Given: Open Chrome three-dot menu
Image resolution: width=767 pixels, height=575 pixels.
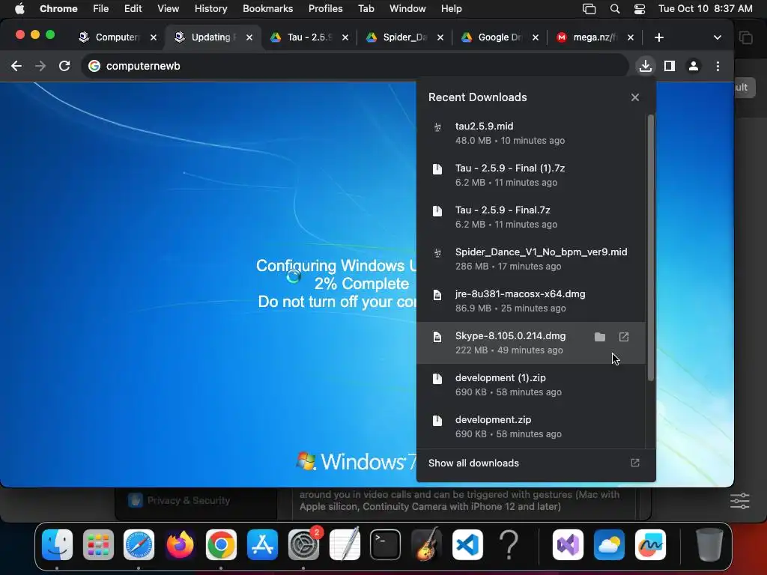Looking at the screenshot, I should tap(718, 66).
